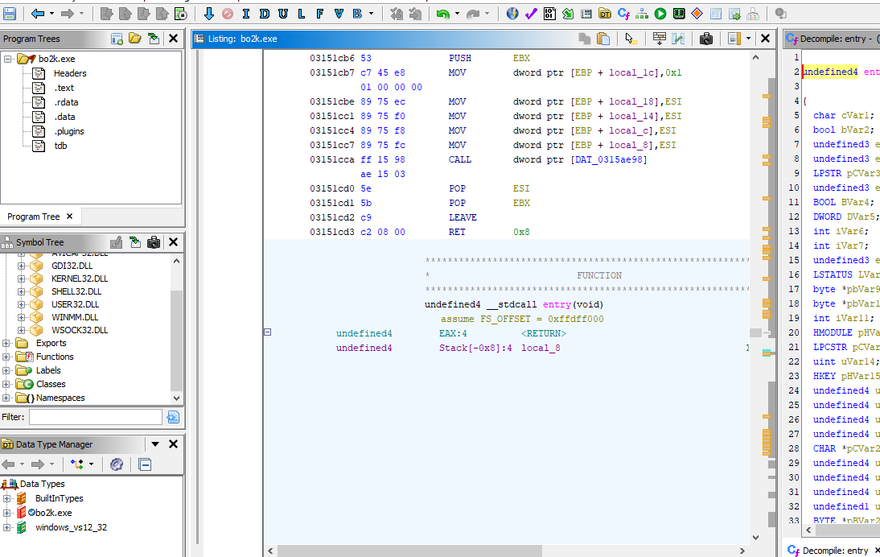Open the Data Type Manager dropdown menu arrow
The image size is (880, 557).
(x=155, y=444)
